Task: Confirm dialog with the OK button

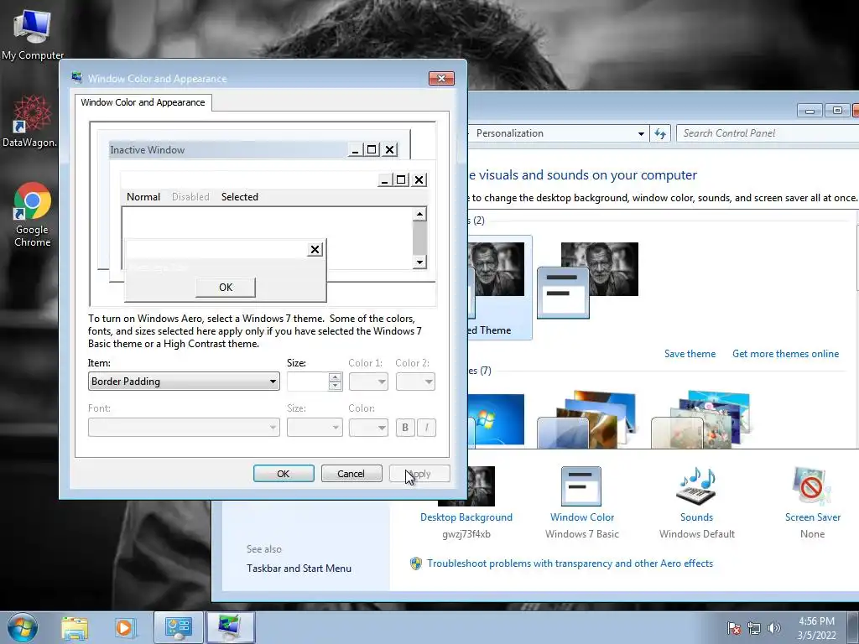Action: (x=284, y=474)
